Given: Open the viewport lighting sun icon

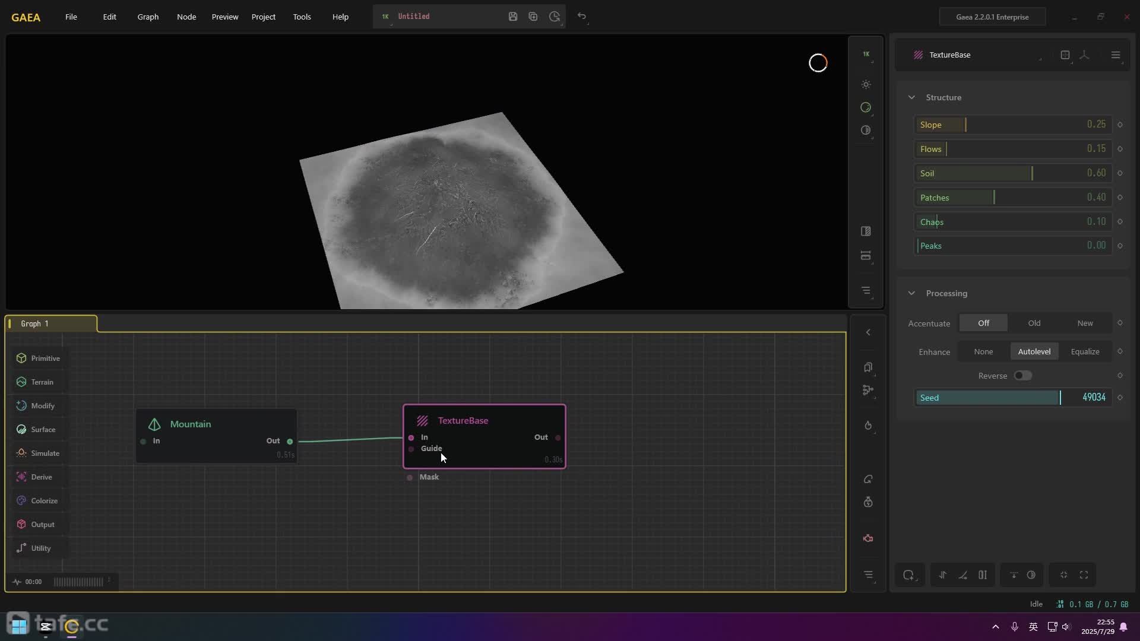Looking at the screenshot, I should (x=866, y=85).
